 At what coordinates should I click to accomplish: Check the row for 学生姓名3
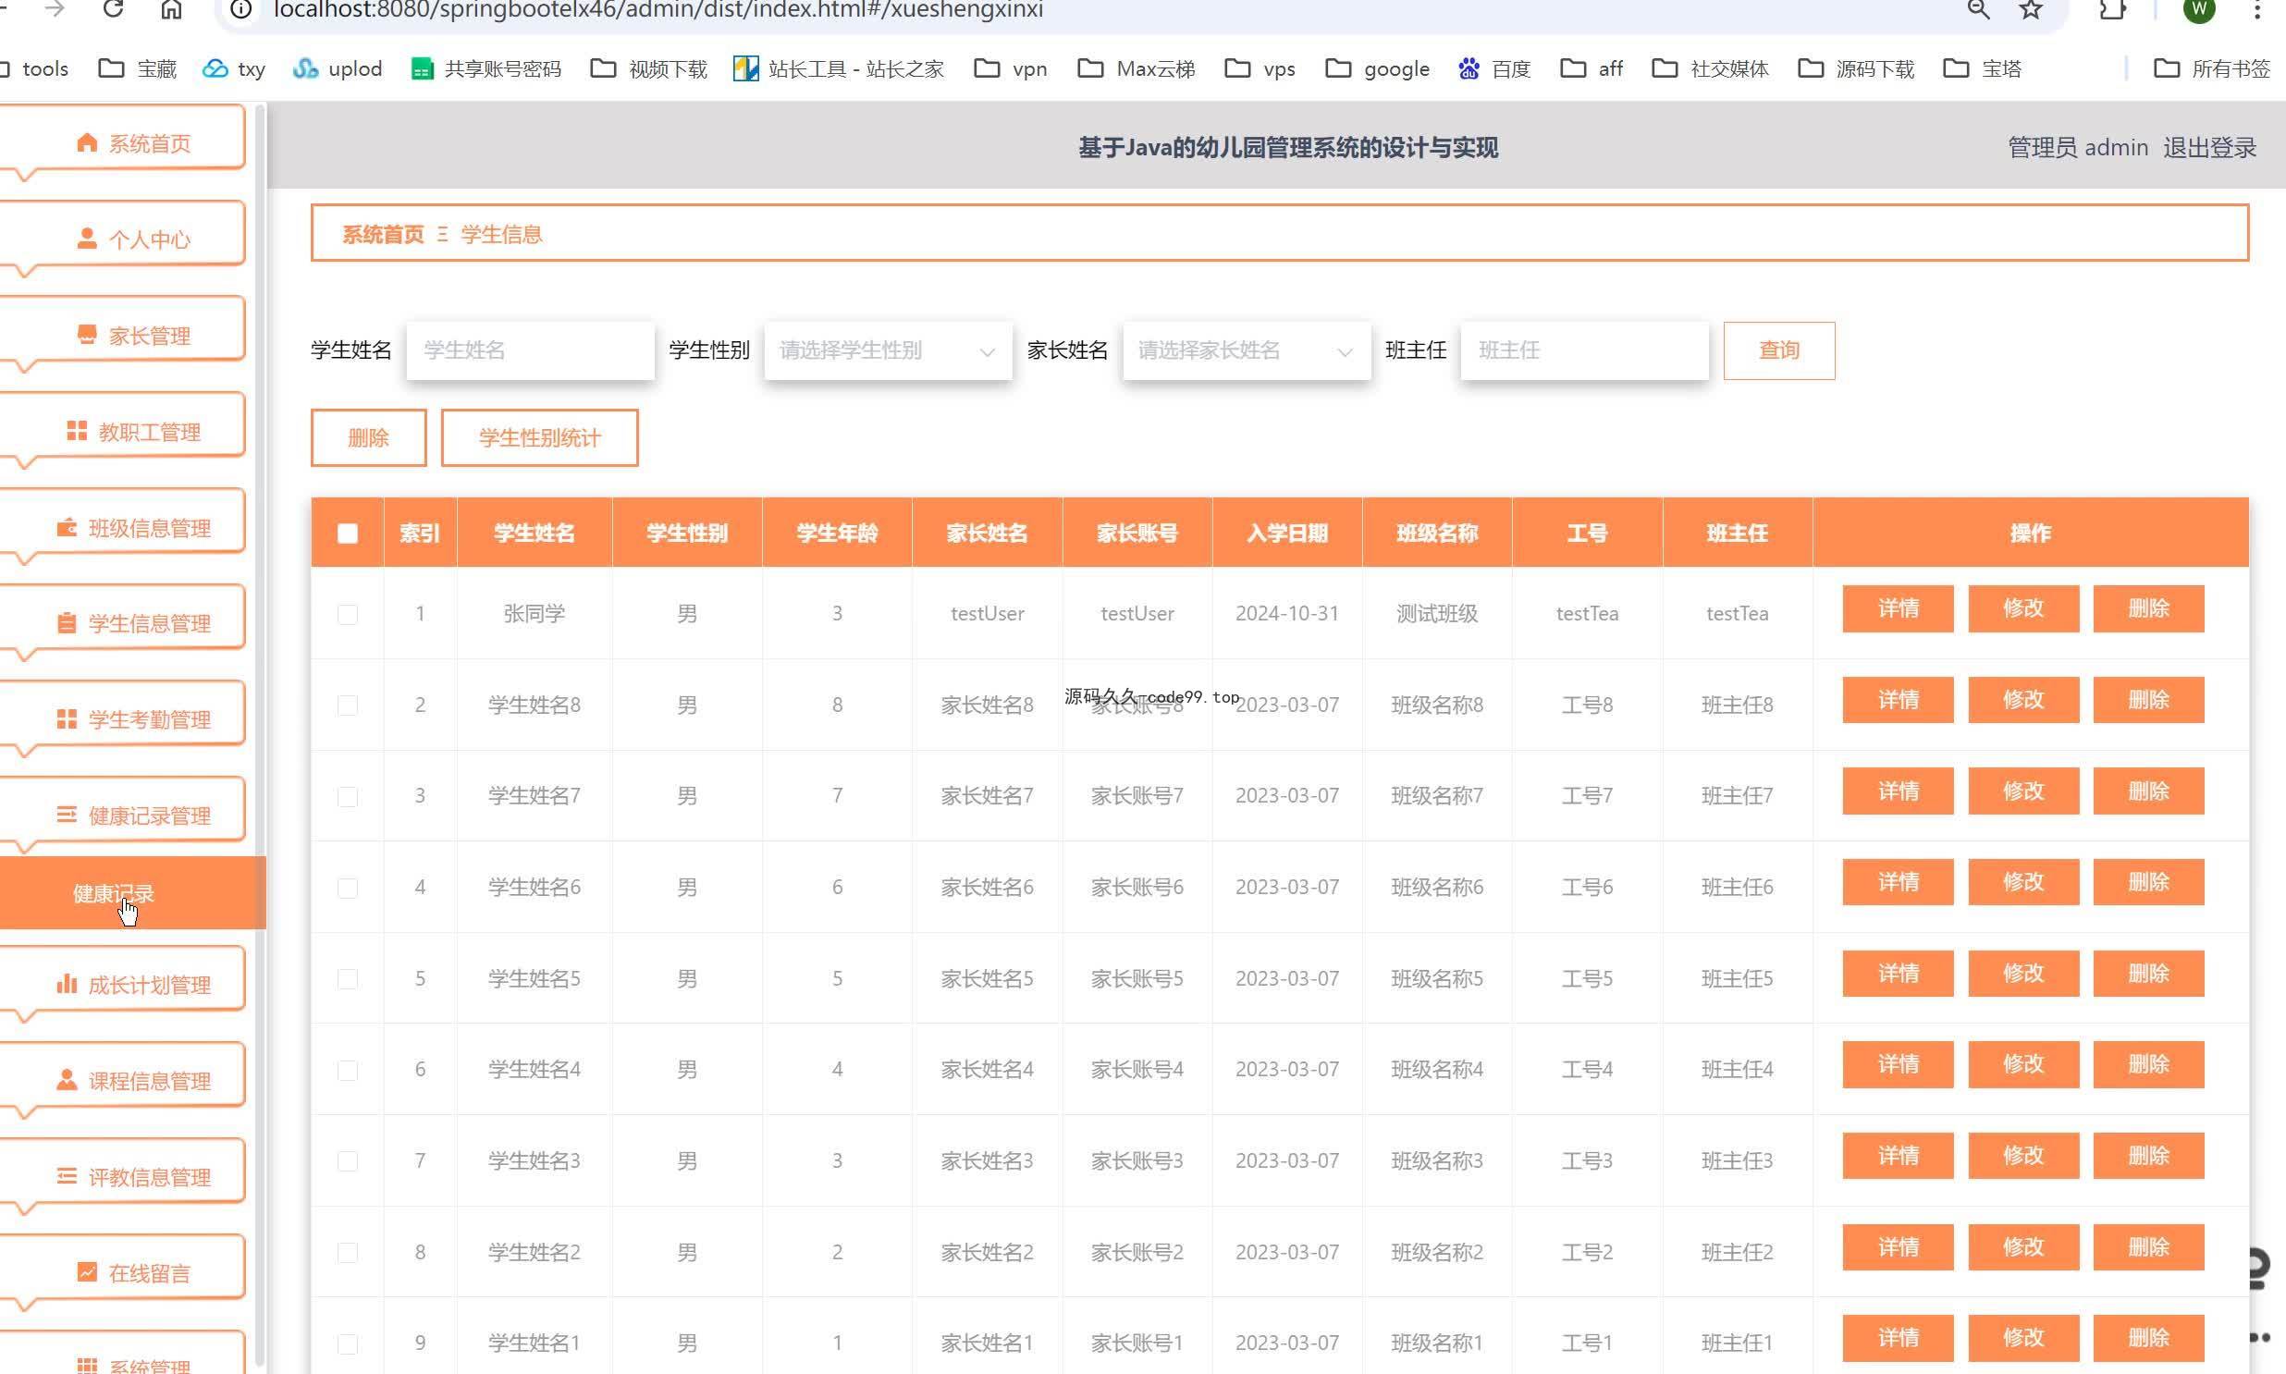(347, 1161)
